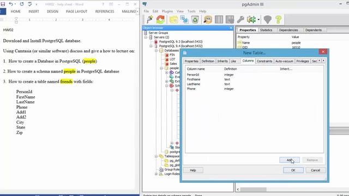Open the File menu in pgAdmin

tap(146, 11)
